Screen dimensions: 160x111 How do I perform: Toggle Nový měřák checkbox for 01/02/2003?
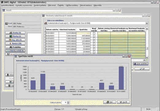[x=94, y=36]
